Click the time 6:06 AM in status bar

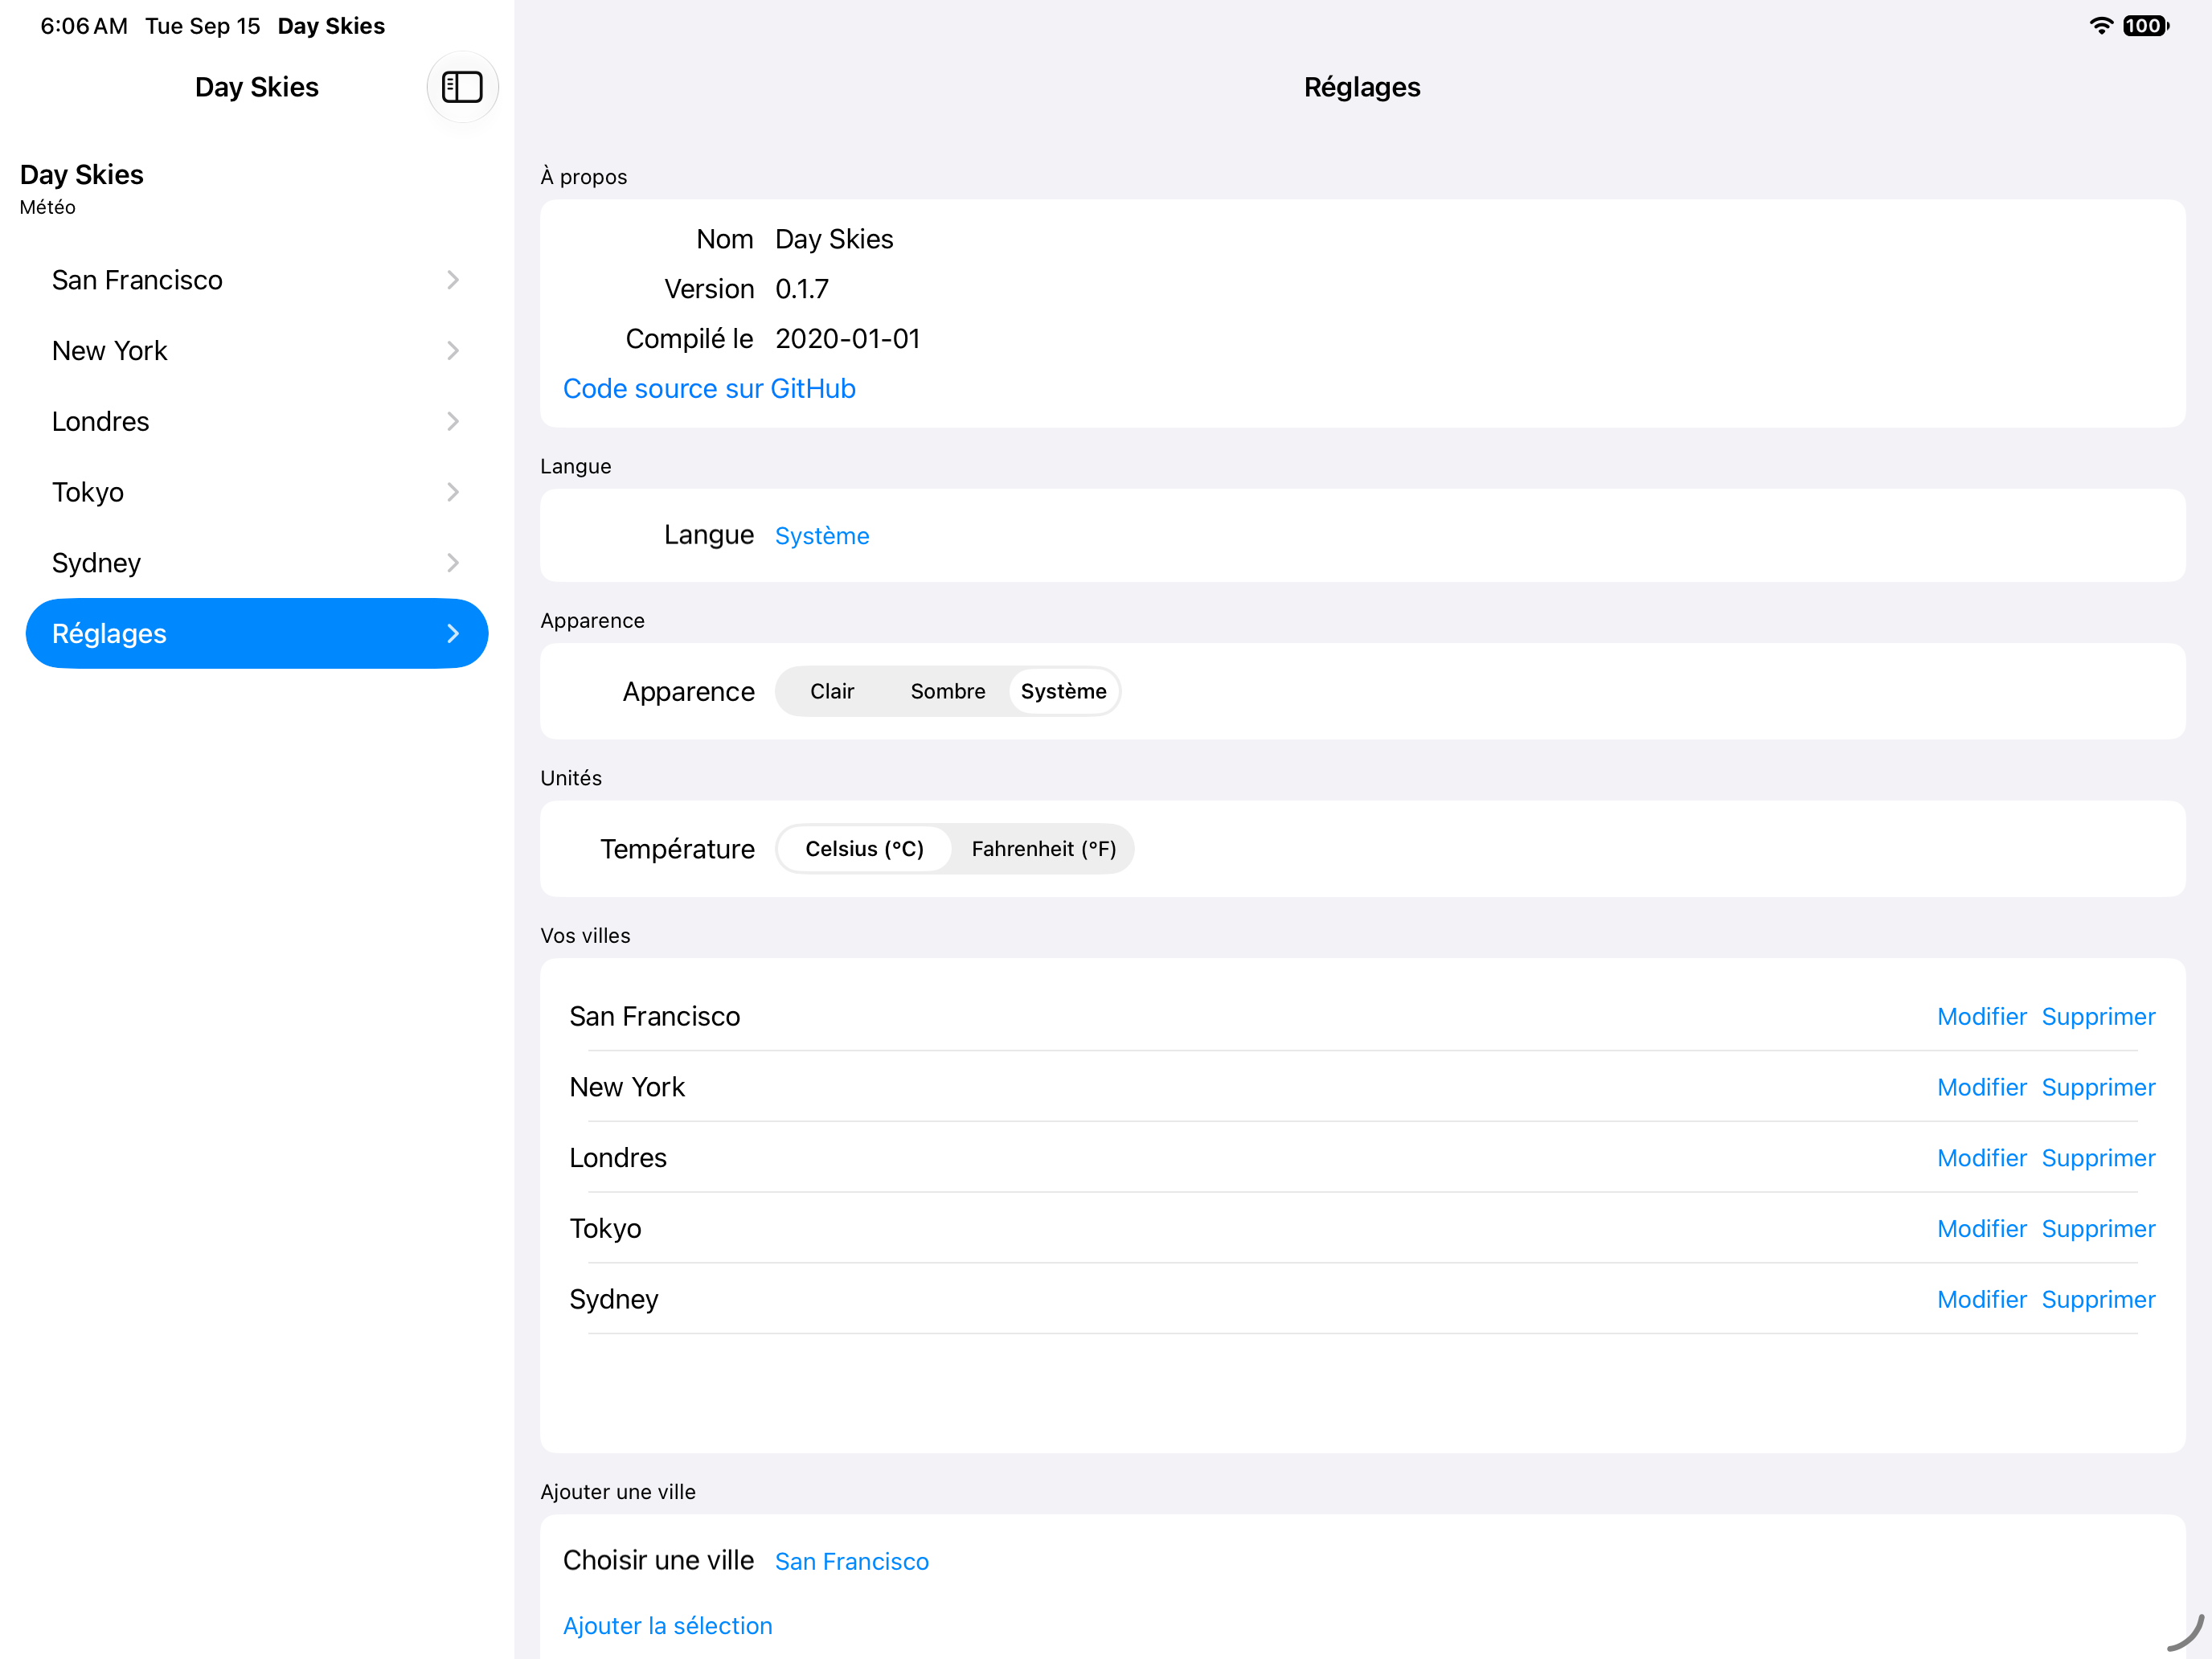coord(84,26)
